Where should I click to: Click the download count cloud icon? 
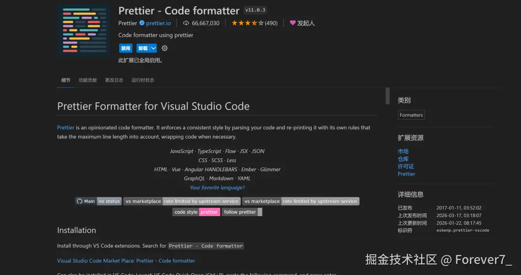187,23
